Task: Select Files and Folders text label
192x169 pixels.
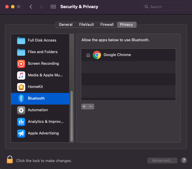Action: (43, 52)
